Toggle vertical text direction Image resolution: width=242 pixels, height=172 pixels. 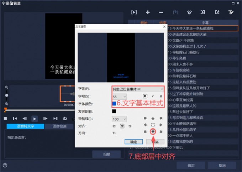click(114, 133)
